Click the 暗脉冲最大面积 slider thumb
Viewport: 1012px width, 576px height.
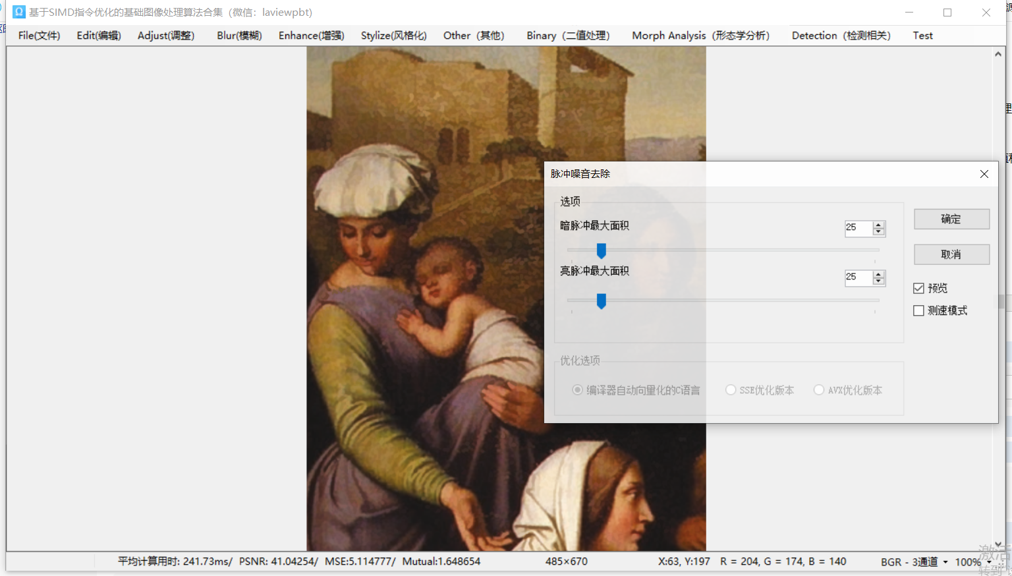(x=601, y=251)
